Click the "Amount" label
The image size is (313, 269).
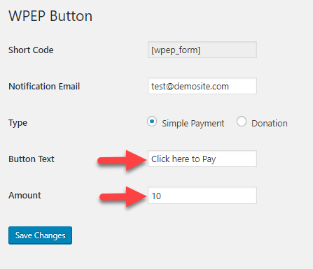click(x=25, y=196)
